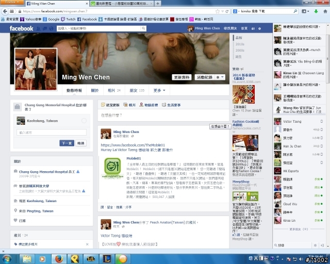Select the photo option in composer

tap(129, 105)
